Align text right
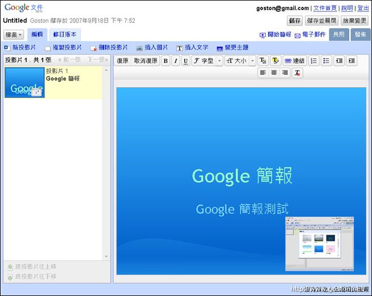The image size is (372, 296). pos(285,73)
